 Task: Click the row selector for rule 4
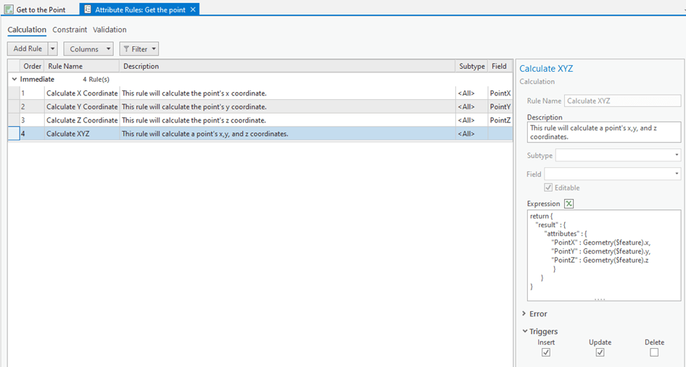14,134
